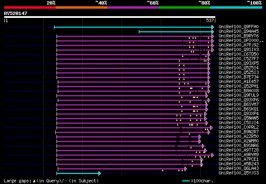Click the query name AV520147
This screenshot has width=266, height=184.
tap(16, 13)
